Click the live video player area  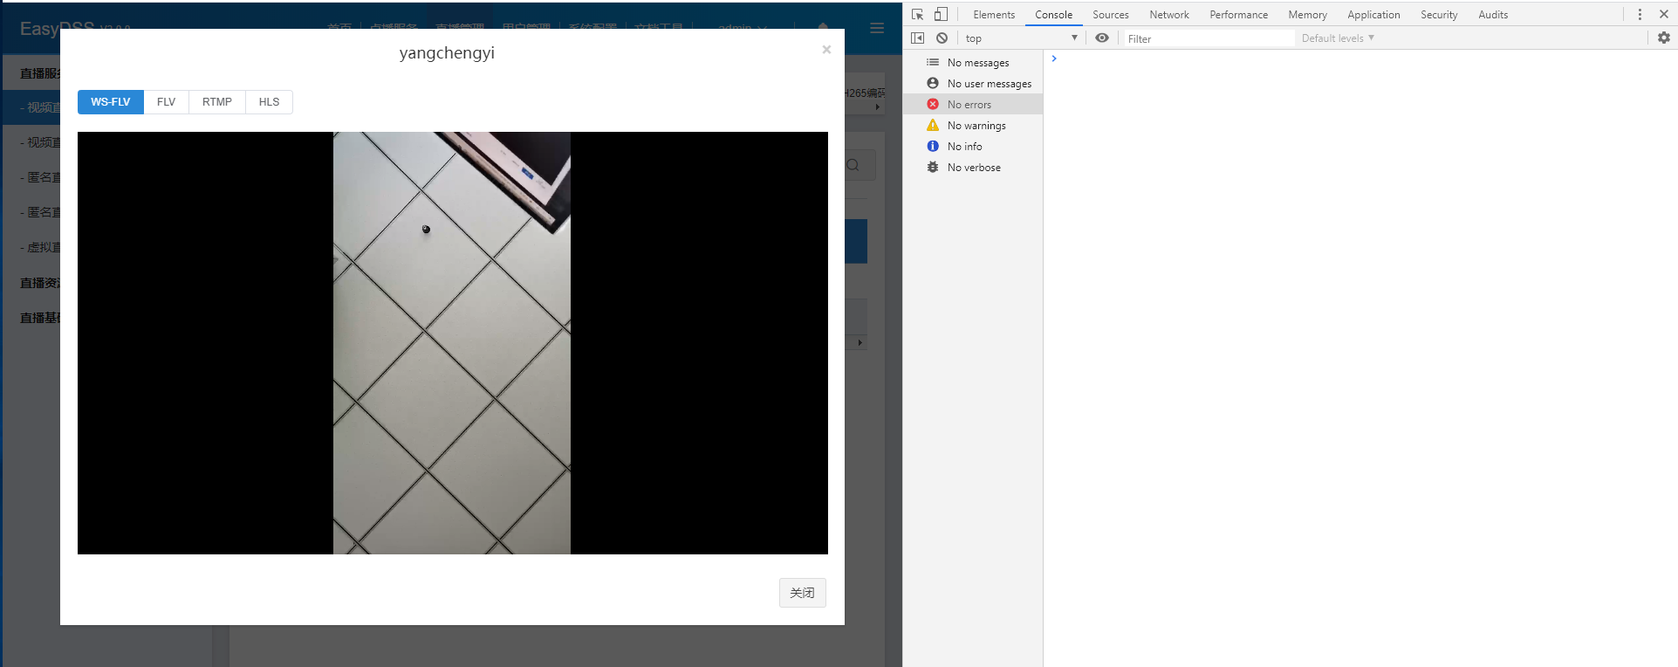coord(453,343)
